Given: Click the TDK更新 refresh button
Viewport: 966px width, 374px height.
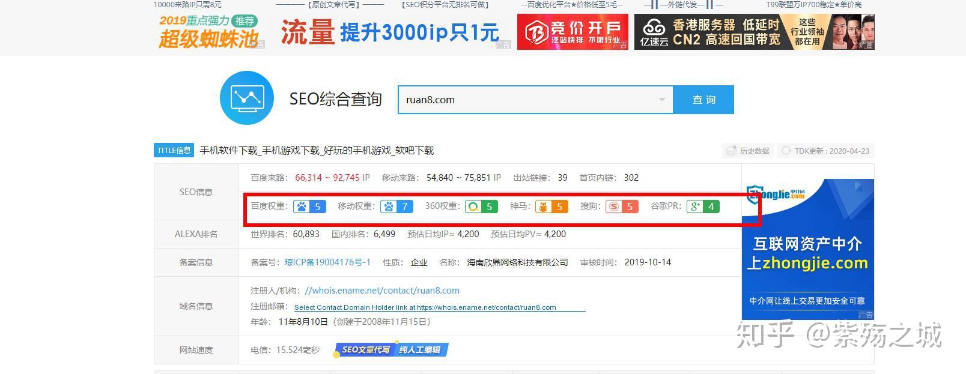Looking at the screenshot, I should tap(825, 151).
